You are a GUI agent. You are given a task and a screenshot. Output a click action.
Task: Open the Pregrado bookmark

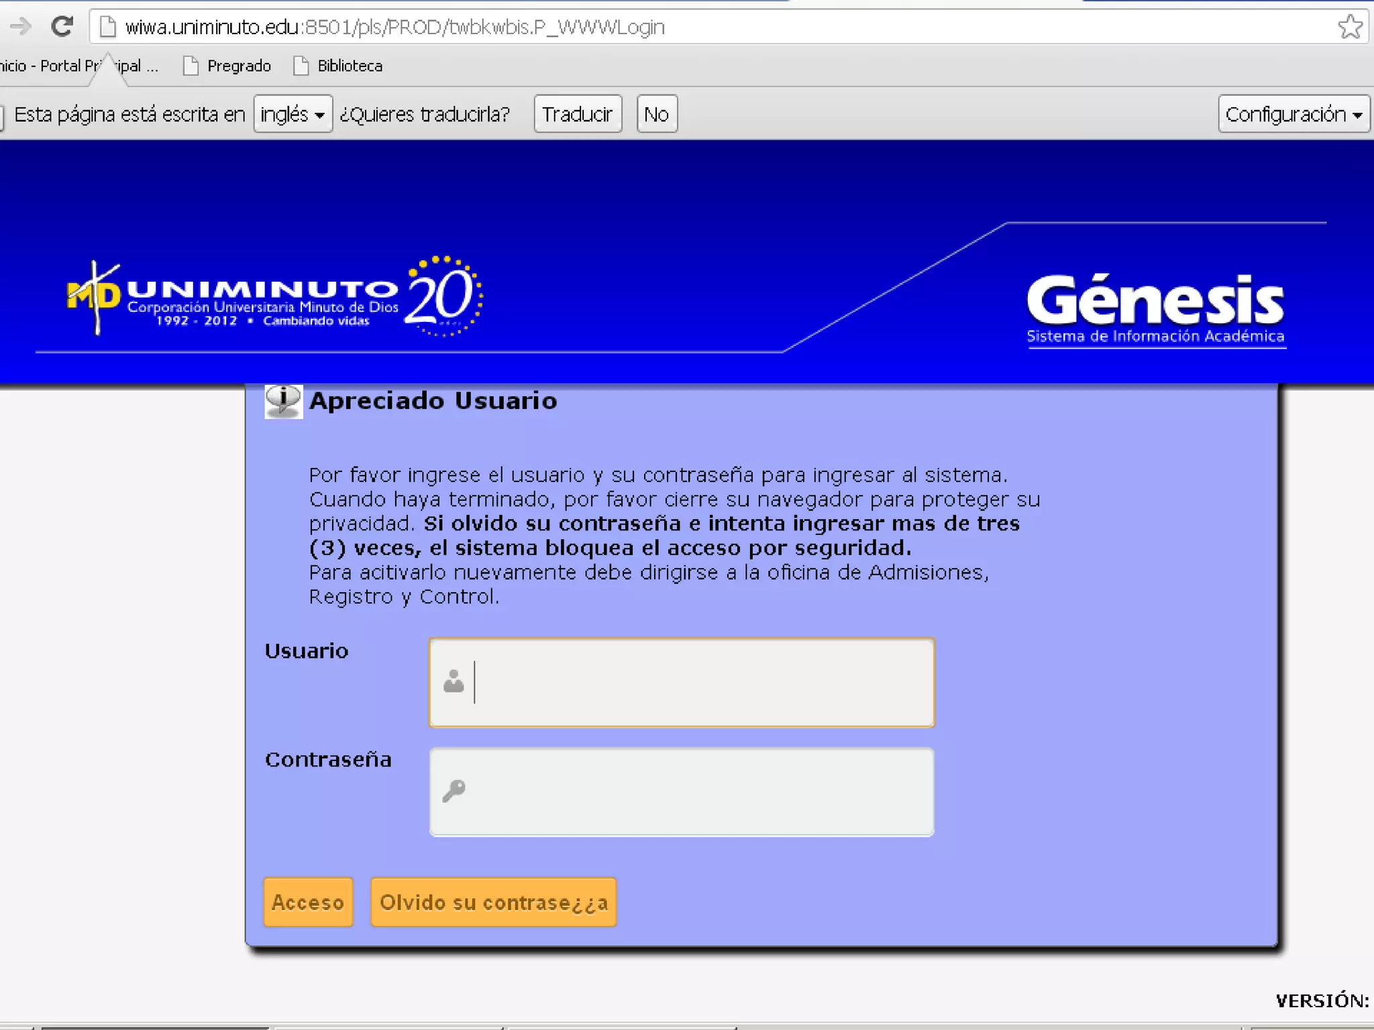227,66
